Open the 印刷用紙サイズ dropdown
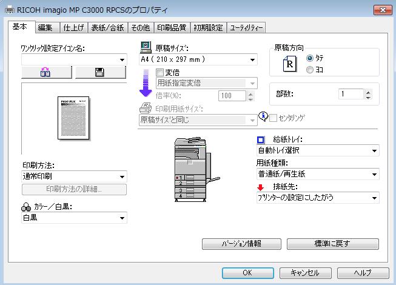 coord(198,120)
